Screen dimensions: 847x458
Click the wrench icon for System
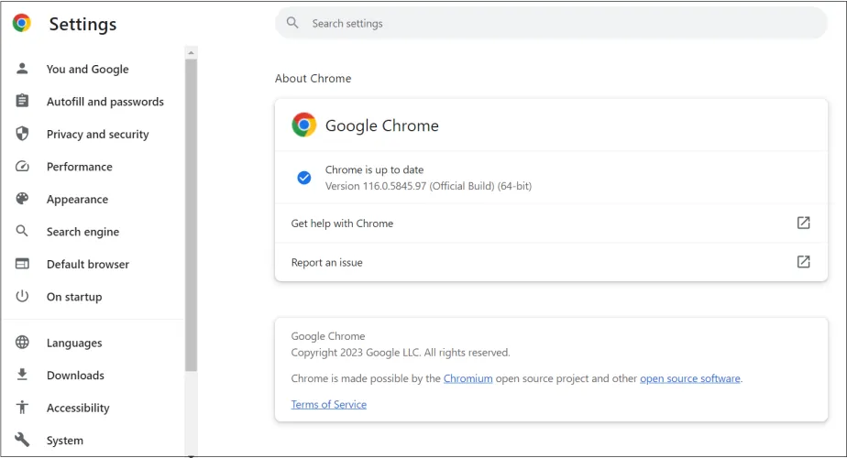click(23, 441)
